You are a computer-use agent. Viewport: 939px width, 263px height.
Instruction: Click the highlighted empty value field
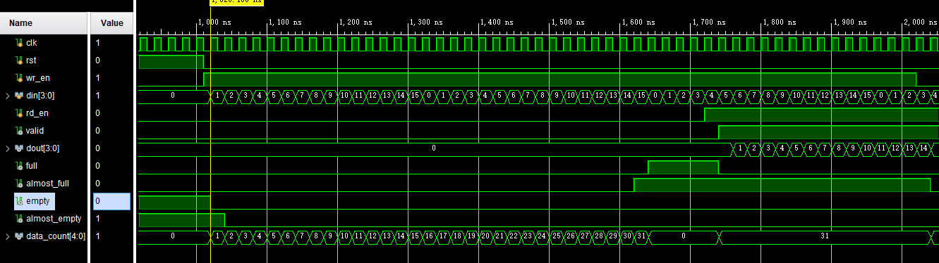coord(111,201)
